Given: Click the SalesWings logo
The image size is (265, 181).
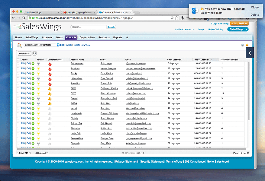Looking at the screenshot, I should [x=37, y=27].
